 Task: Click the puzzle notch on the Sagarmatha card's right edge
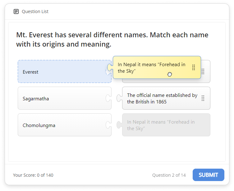click(108, 98)
